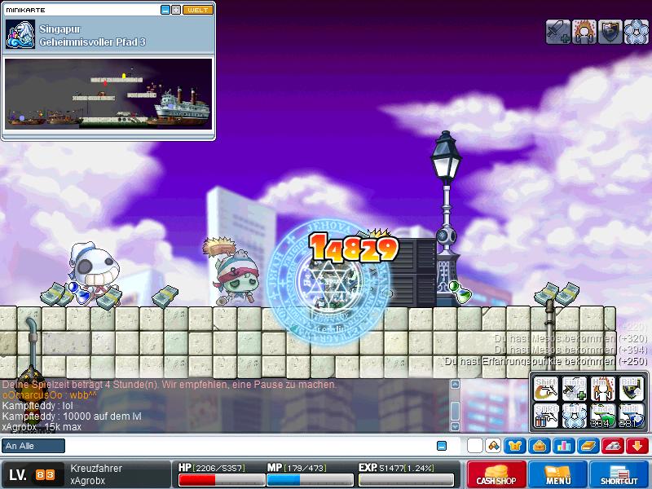
Task: Expand the red down-arrow quick menu
Action: [637, 446]
